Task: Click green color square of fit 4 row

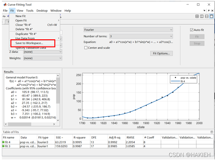Action: 3,142
